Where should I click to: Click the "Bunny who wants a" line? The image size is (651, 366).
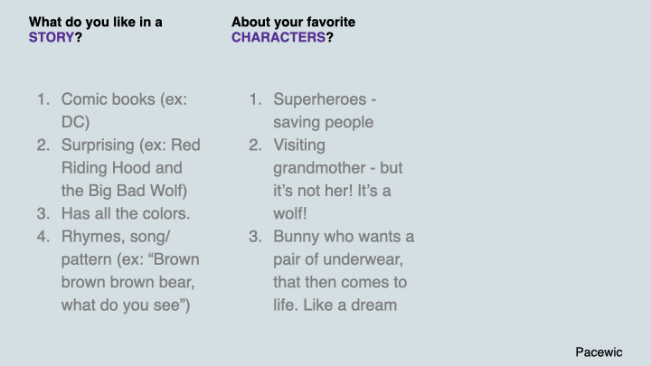[343, 237]
